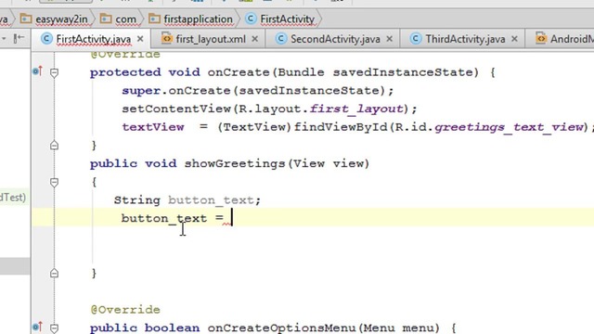
Task: Click the 'showGreetings' method name
Action: [236, 163]
